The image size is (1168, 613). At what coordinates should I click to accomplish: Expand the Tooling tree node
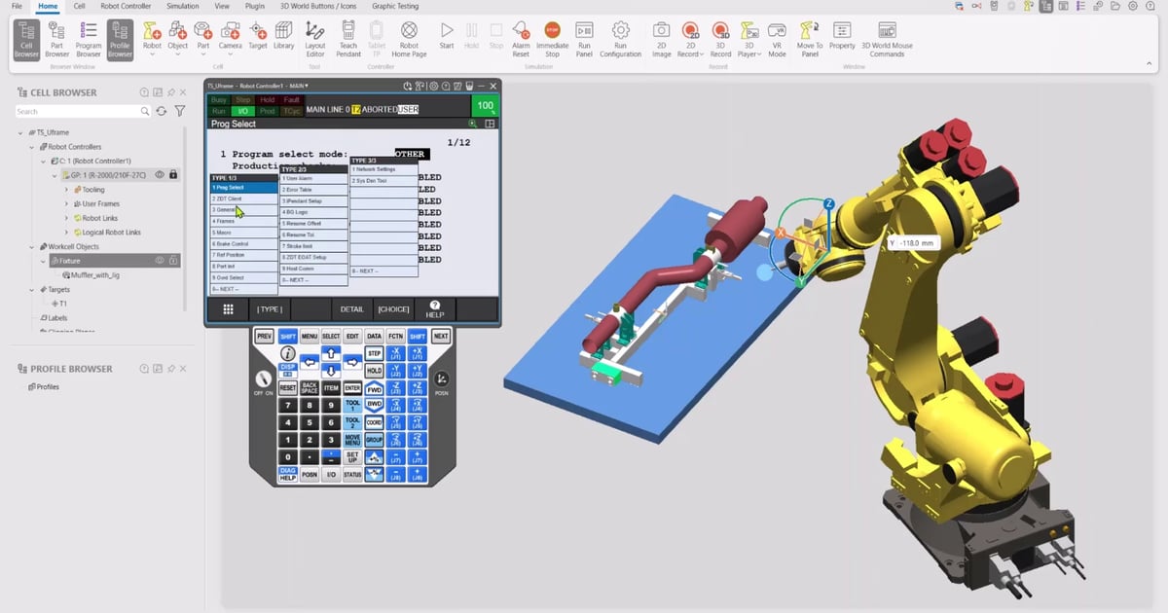tap(67, 190)
